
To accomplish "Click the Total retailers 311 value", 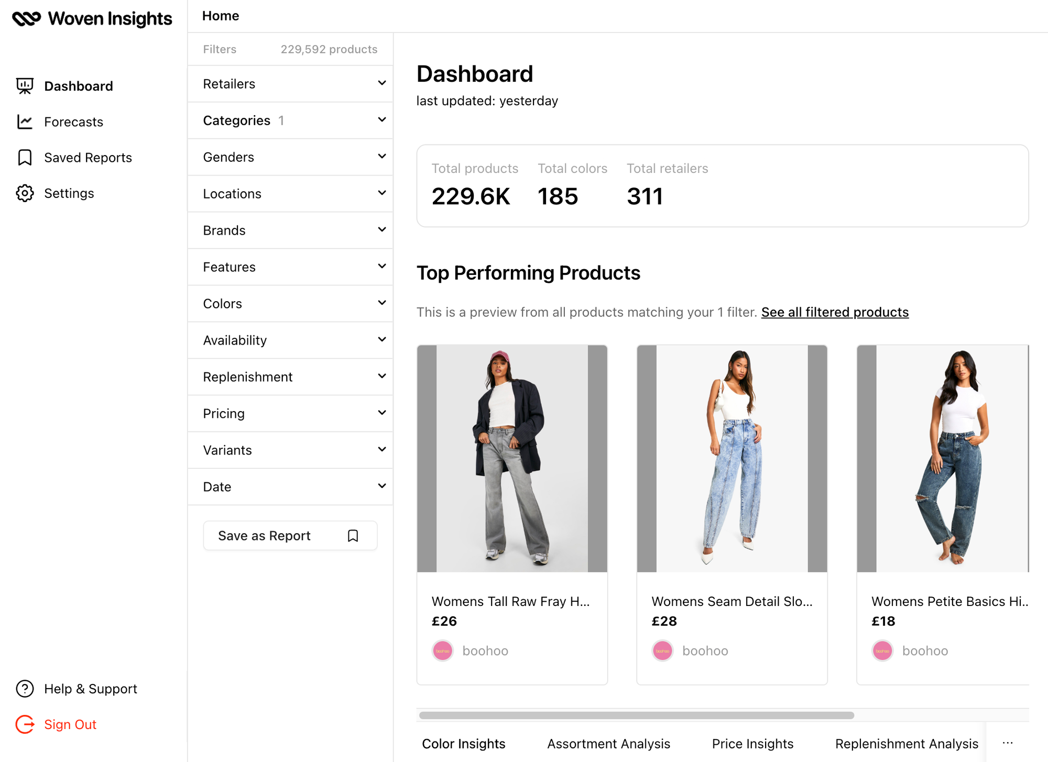I will pyautogui.click(x=645, y=196).
